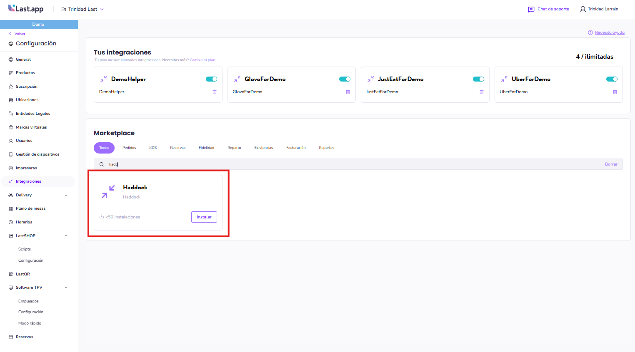Click the LastQR qr-code icon
Image resolution: width=635 pixels, height=352 pixels.
click(11, 274)
